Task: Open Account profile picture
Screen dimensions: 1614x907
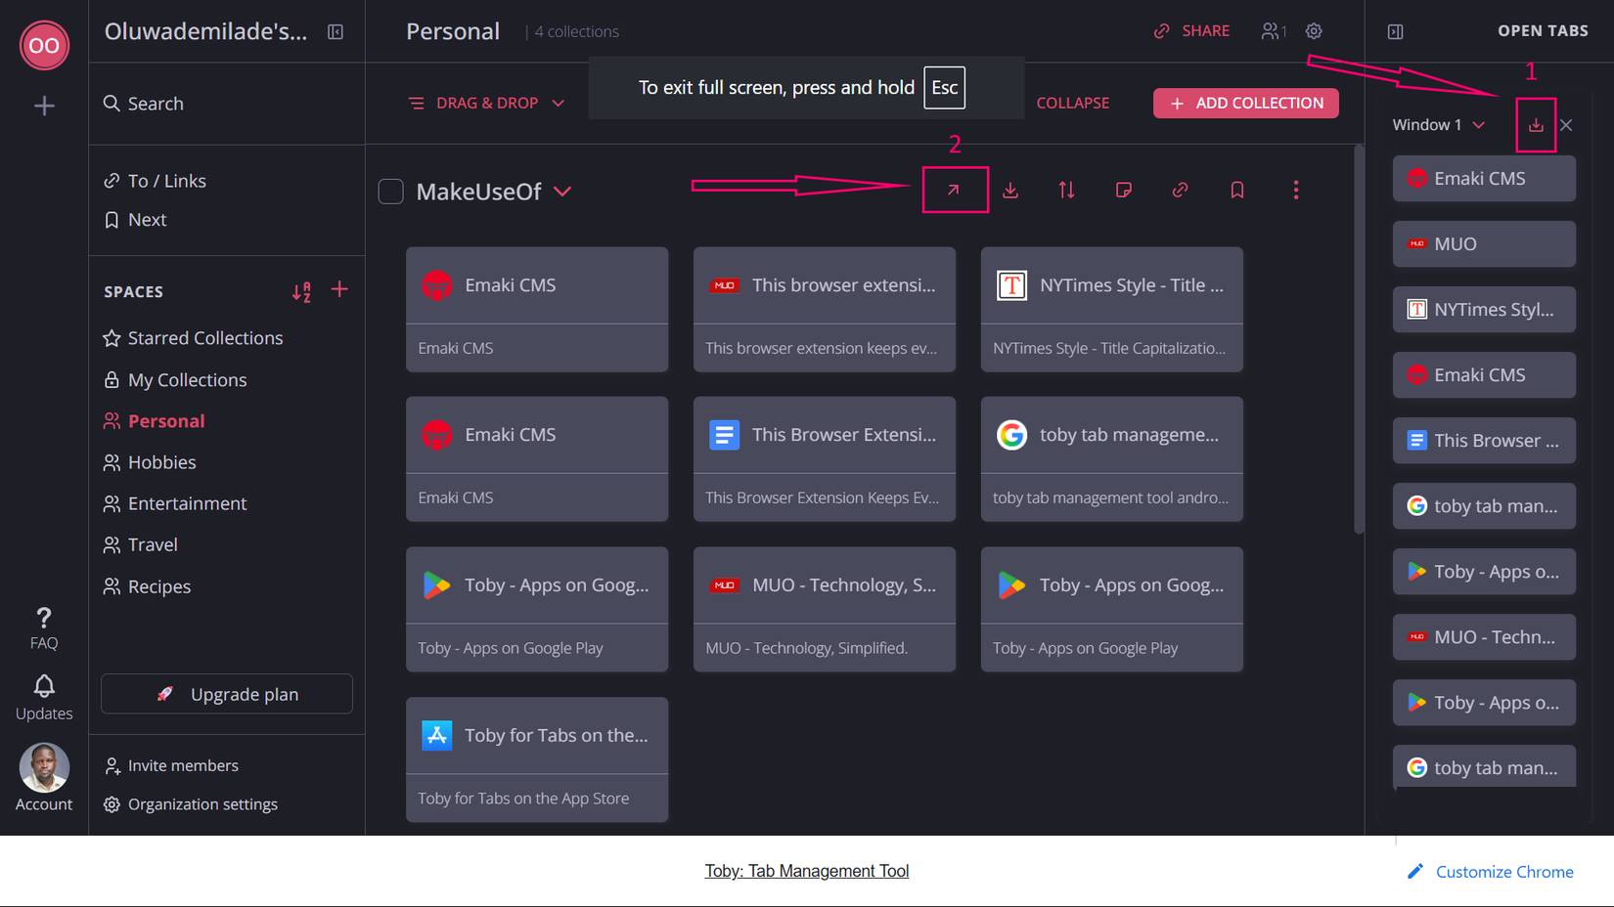Action: [x=44, y=767]
